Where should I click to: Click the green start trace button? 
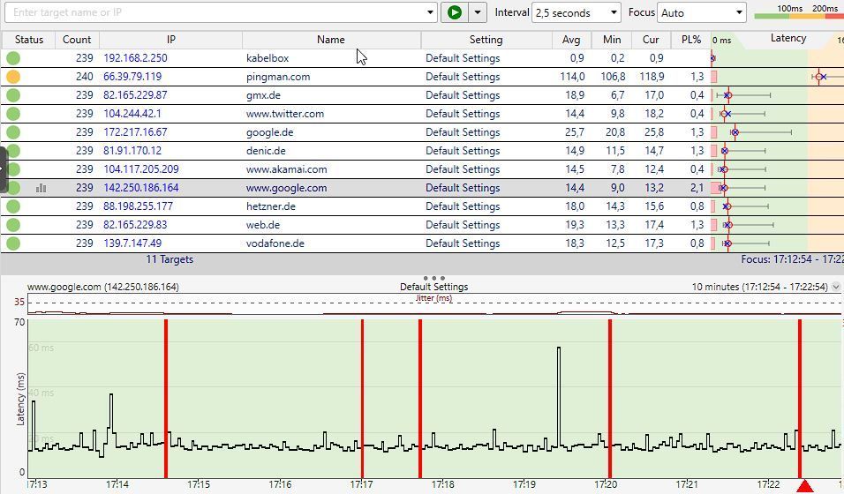click(x=455, y=12)
